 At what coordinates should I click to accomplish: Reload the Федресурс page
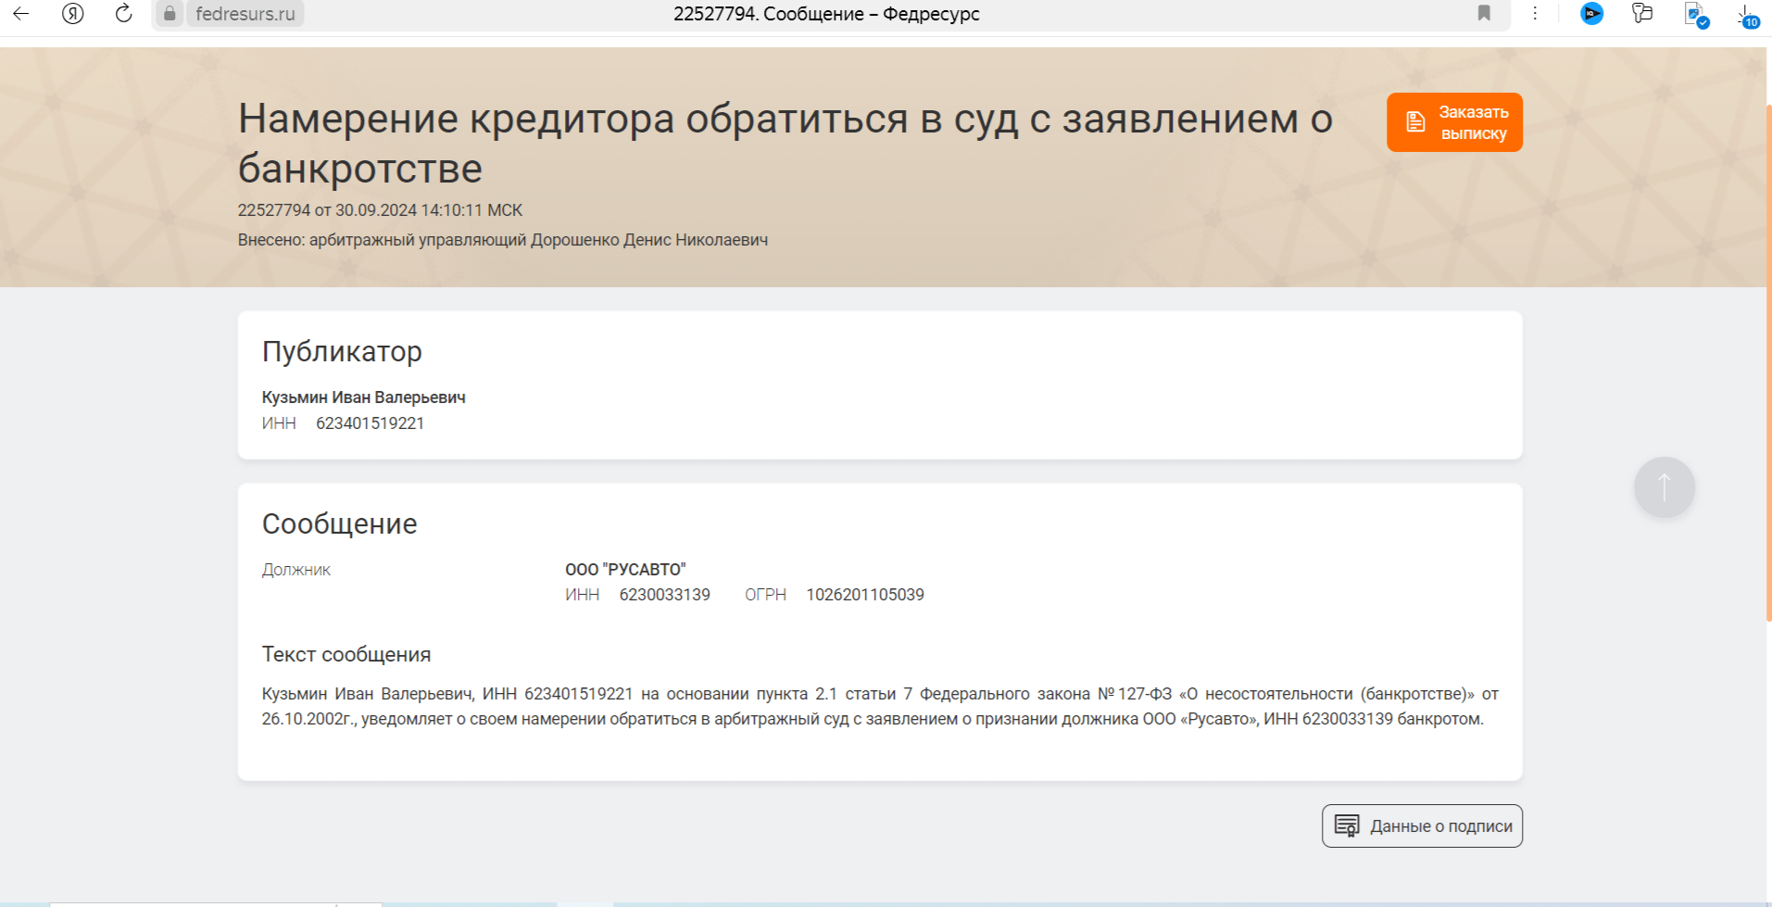[x=123, y=14]
